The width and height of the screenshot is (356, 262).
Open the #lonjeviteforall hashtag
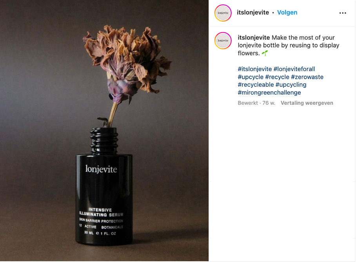click(x=294, y=69)
